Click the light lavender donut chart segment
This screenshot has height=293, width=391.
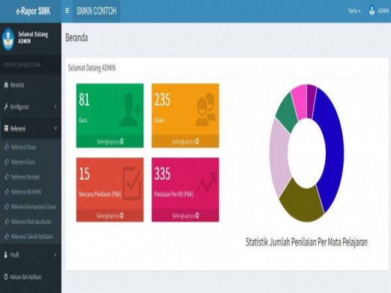point(280,157)
